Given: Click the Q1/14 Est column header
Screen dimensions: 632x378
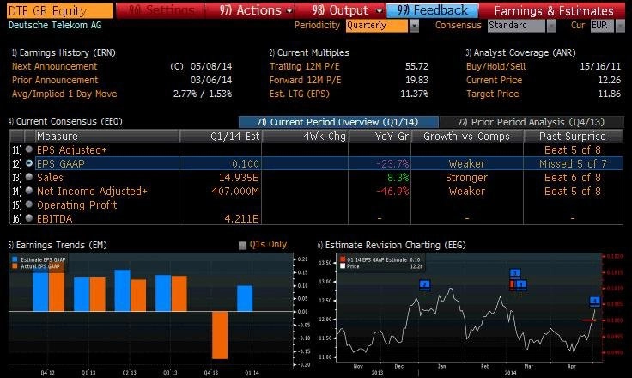Looking at the screenshot, I should (221, 137).
